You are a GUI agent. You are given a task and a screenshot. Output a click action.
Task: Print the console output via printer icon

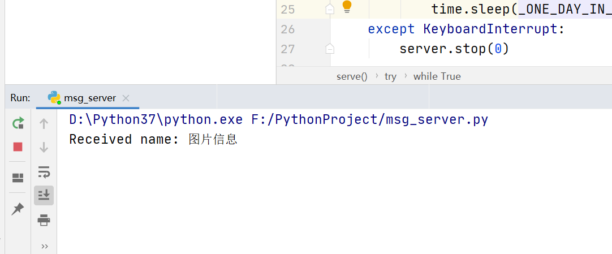click(44, 220)
